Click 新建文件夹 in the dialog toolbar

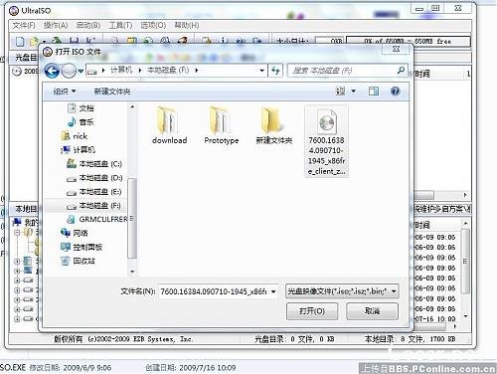tap(112, 92)
